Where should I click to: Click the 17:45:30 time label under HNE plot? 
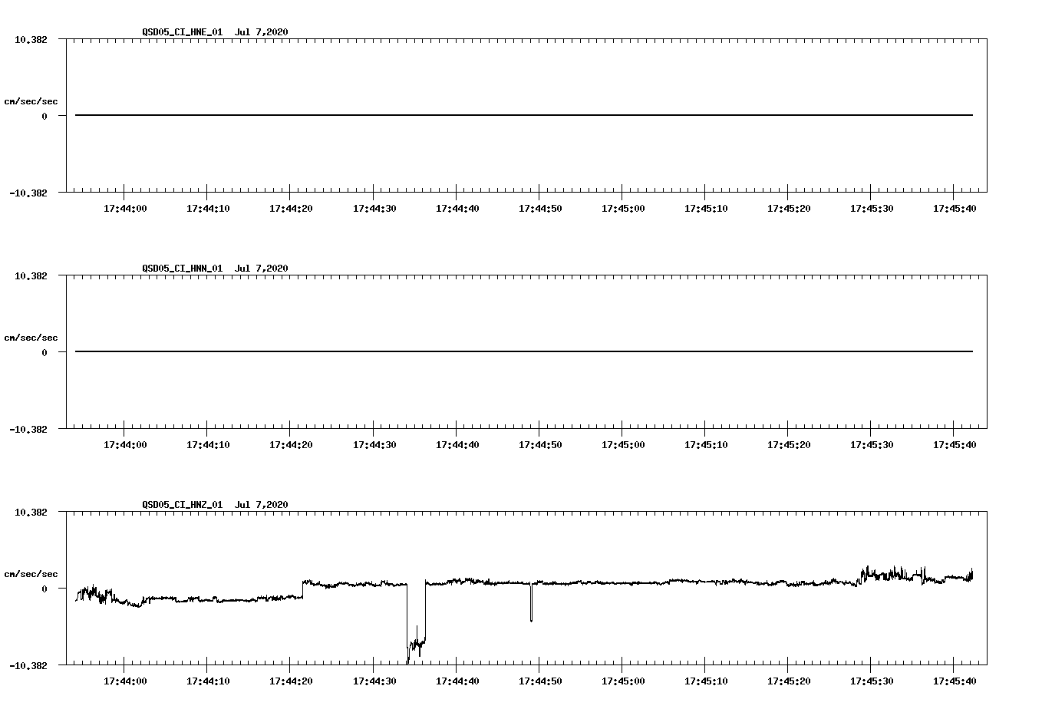click(x=872, y=209)
